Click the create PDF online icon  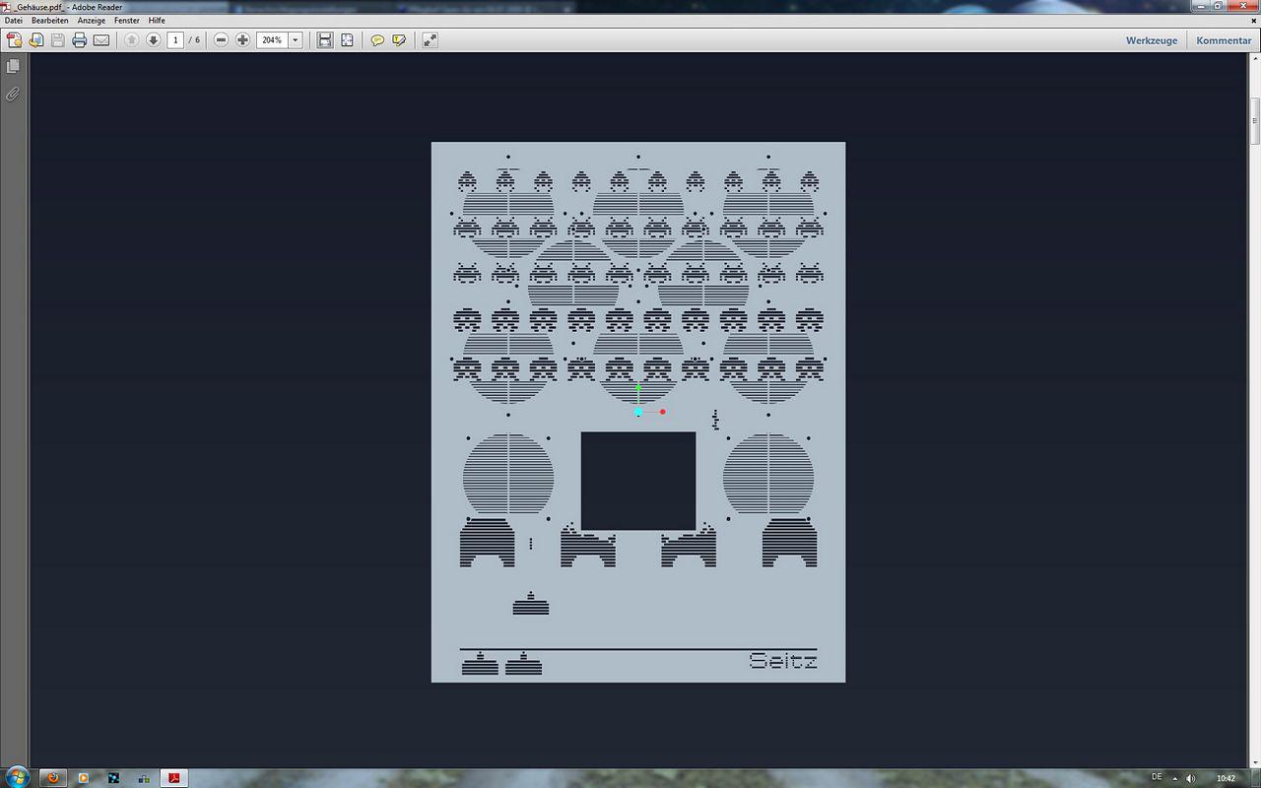15,40
